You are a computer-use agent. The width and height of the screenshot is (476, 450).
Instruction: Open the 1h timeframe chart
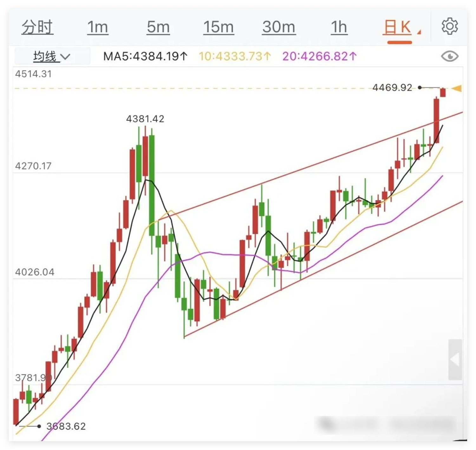[x=339, y=27]
